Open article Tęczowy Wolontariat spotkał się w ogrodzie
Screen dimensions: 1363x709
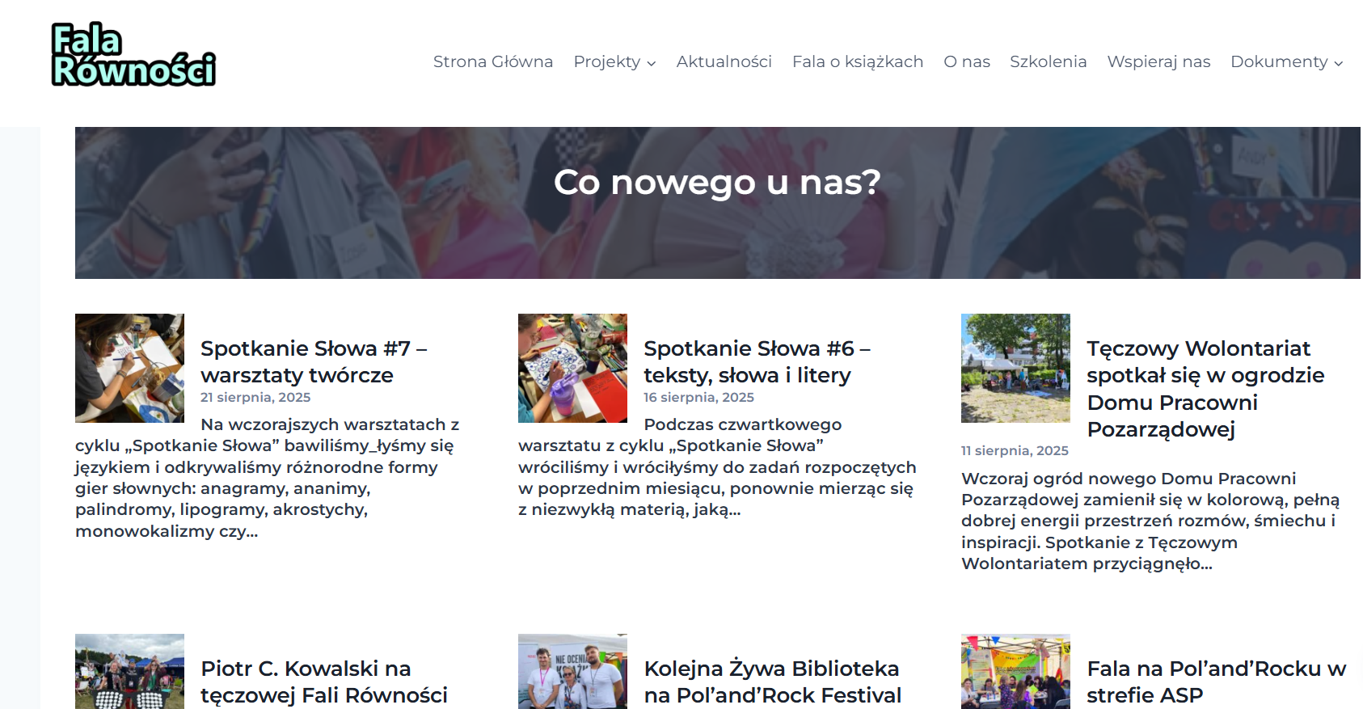point(1205,388)
